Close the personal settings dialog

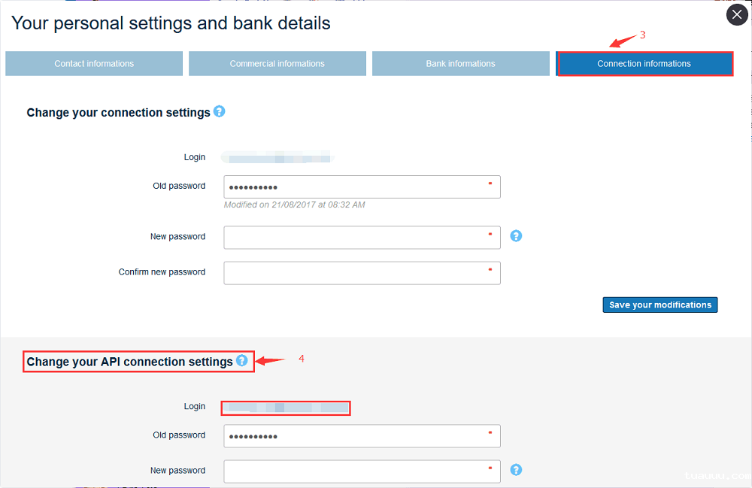point(737,15)
